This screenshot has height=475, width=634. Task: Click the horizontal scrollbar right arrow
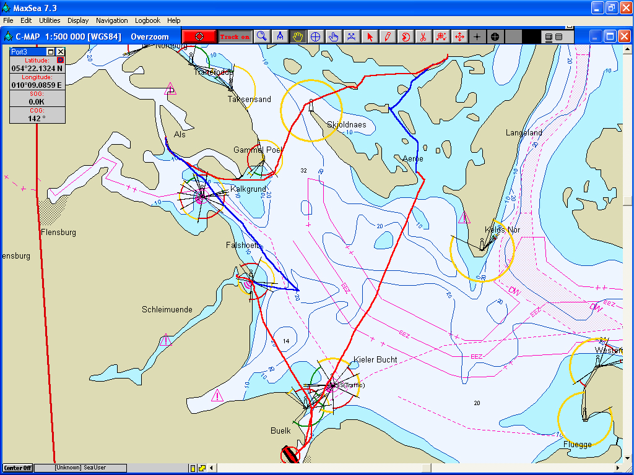pyautogui.click(x=617, y=468)
